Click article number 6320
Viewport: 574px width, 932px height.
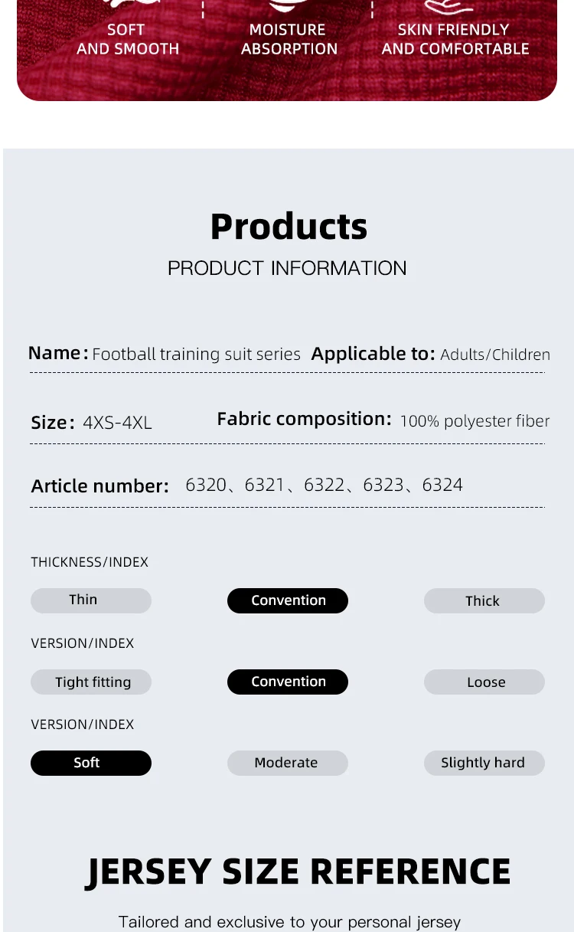point(206,485)
